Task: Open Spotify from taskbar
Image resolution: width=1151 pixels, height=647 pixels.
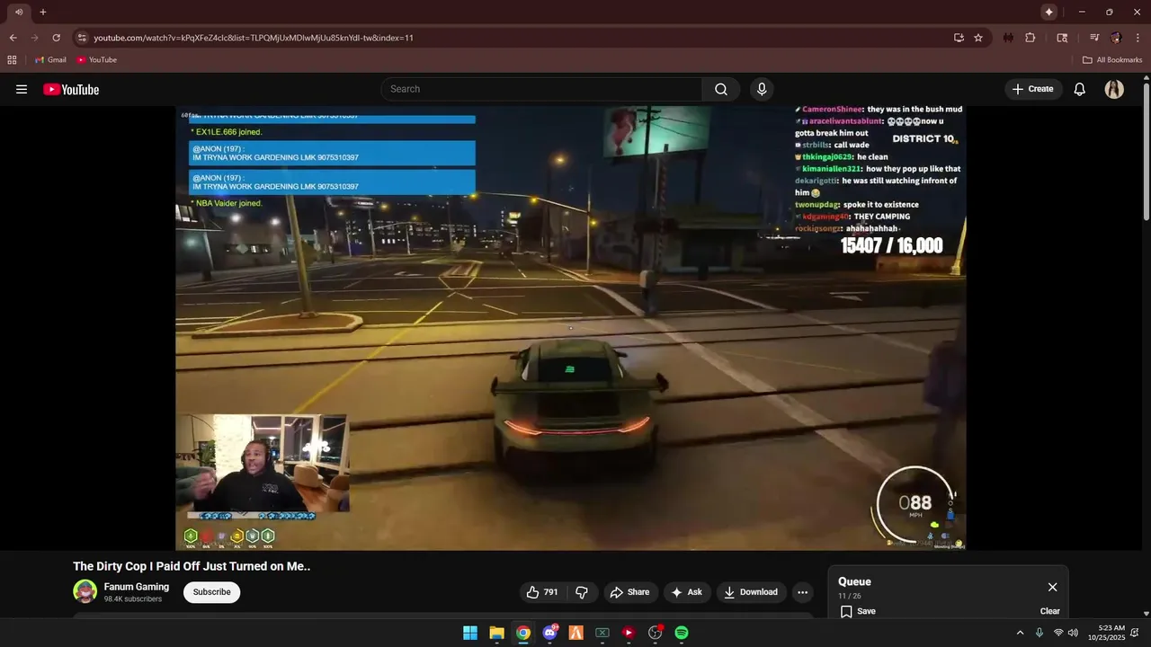Action: (682, 633)
